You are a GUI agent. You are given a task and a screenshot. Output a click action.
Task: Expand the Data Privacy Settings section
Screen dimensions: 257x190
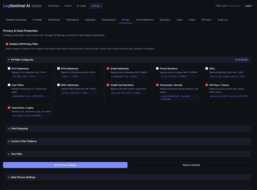(x=128, y=177)
